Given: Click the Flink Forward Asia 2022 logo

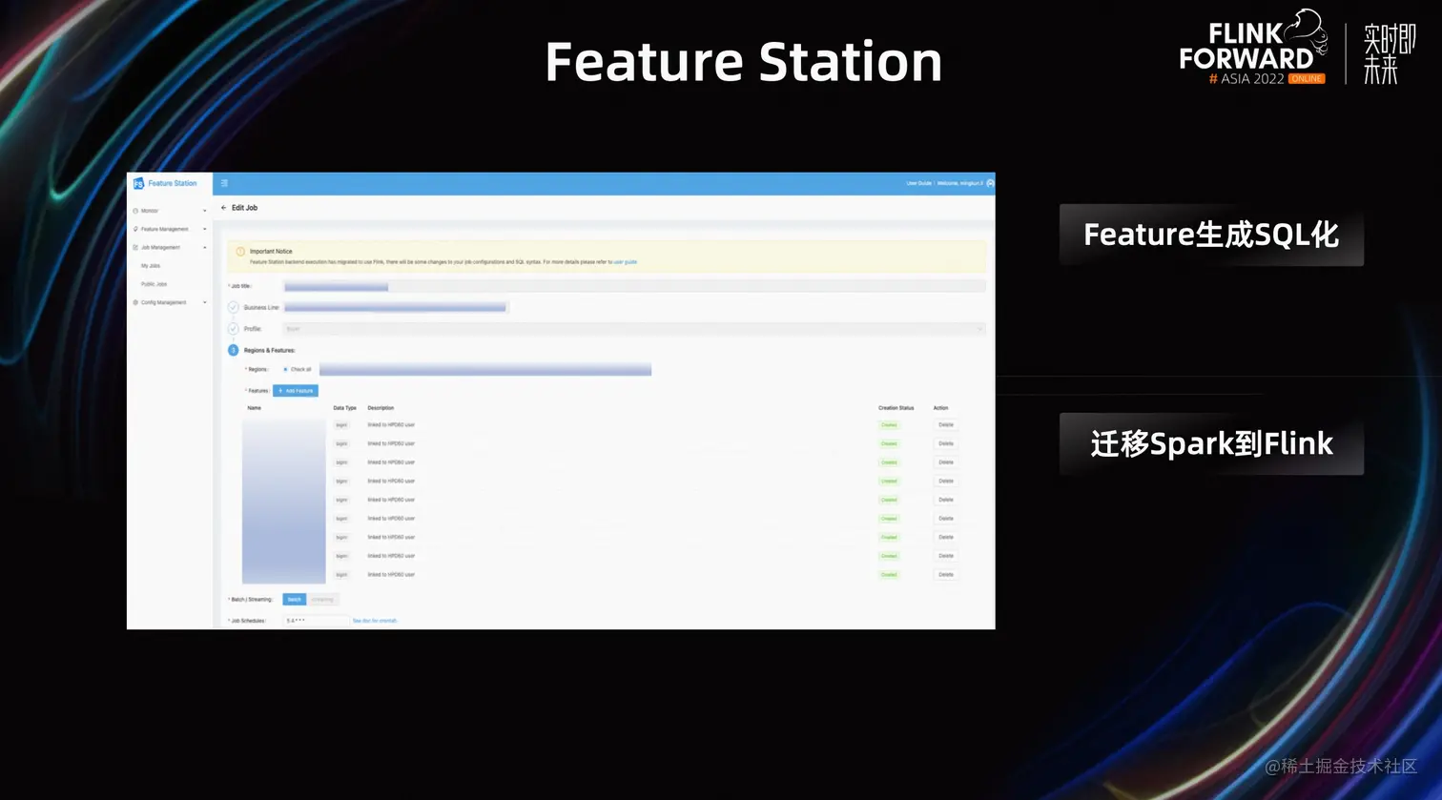Looking at the screenshot, I should pyautogui.click(x=1253, y=49).
